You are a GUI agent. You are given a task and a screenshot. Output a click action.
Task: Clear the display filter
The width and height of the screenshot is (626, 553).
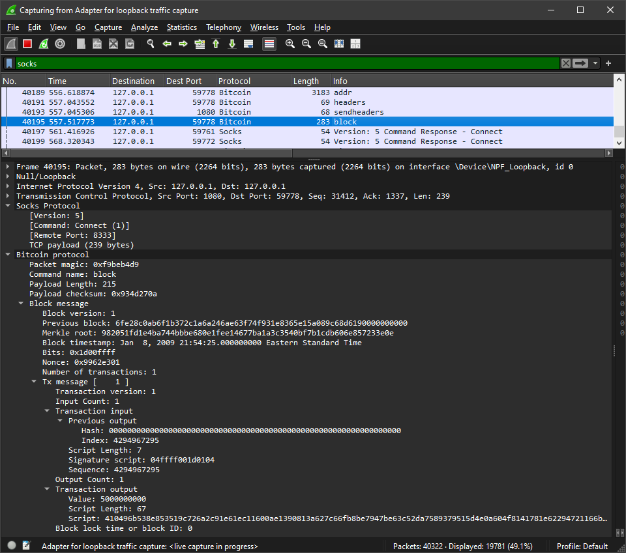click(566, 63)
